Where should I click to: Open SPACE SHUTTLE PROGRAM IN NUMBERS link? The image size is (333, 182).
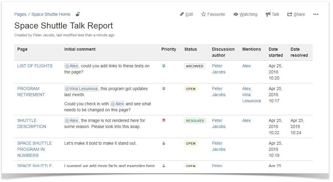click(x=34, y=149)
